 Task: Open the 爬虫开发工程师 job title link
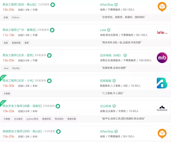pos(22,106)
